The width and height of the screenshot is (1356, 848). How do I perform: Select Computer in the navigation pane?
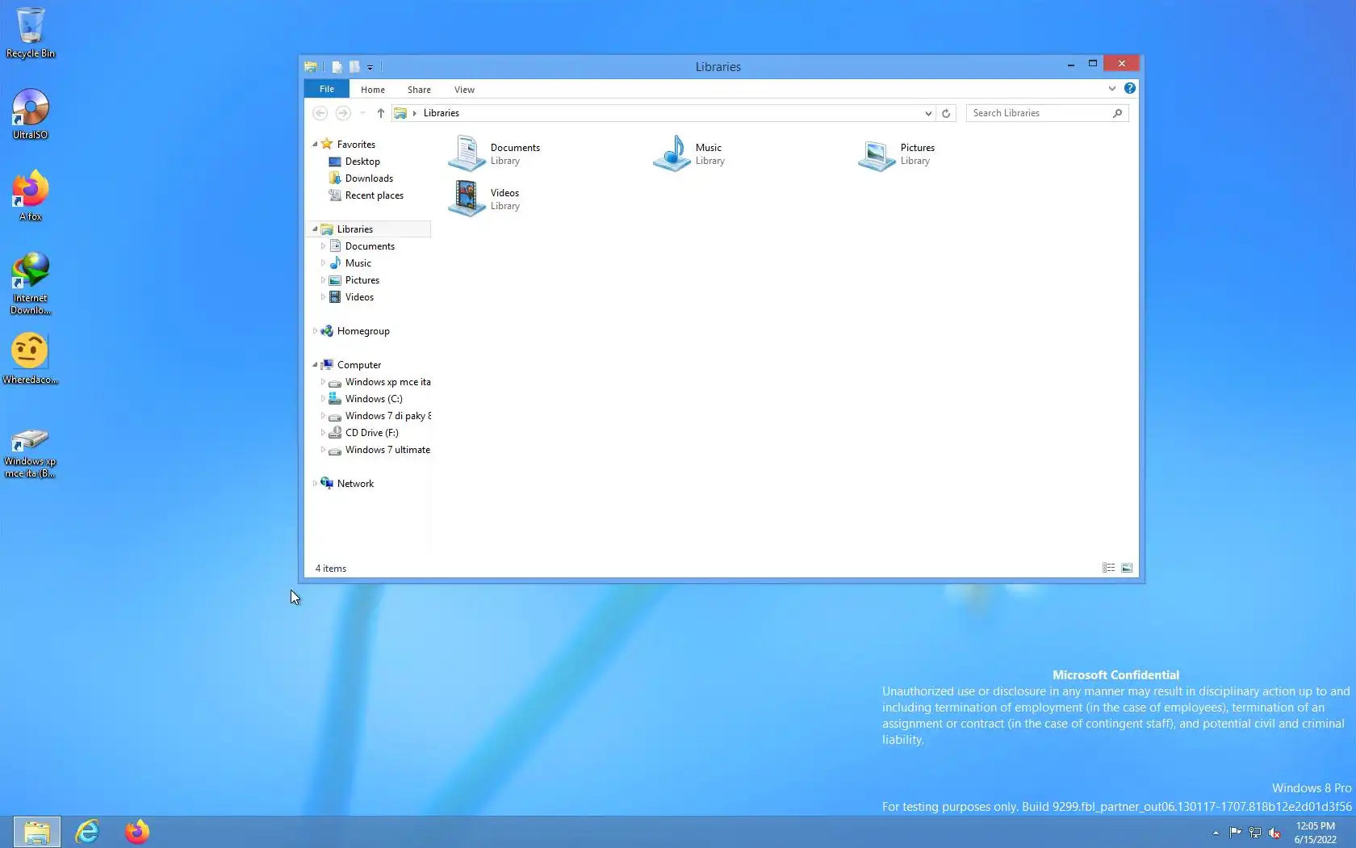[358, 365]
